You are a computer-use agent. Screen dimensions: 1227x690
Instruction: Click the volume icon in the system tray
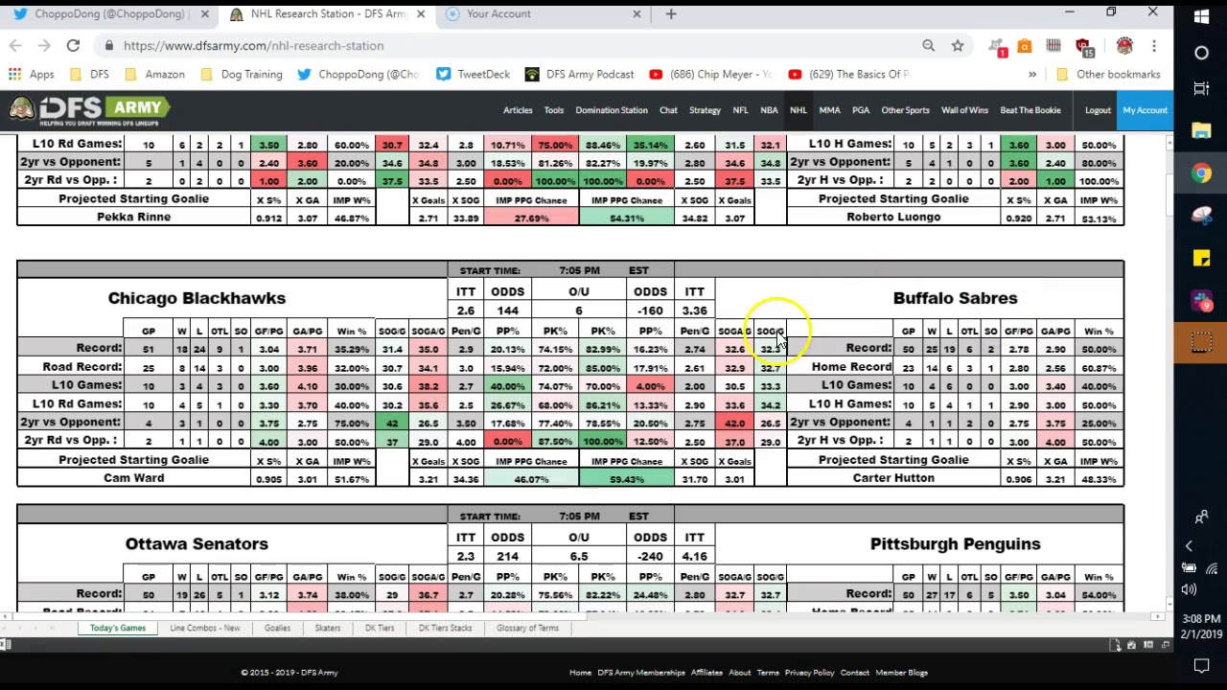pos(1190,590)
